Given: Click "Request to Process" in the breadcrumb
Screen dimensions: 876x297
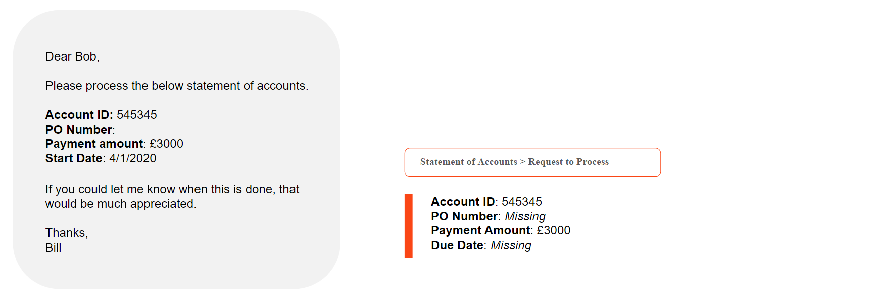Looking at the screenshot, I should tap(568, 162).
